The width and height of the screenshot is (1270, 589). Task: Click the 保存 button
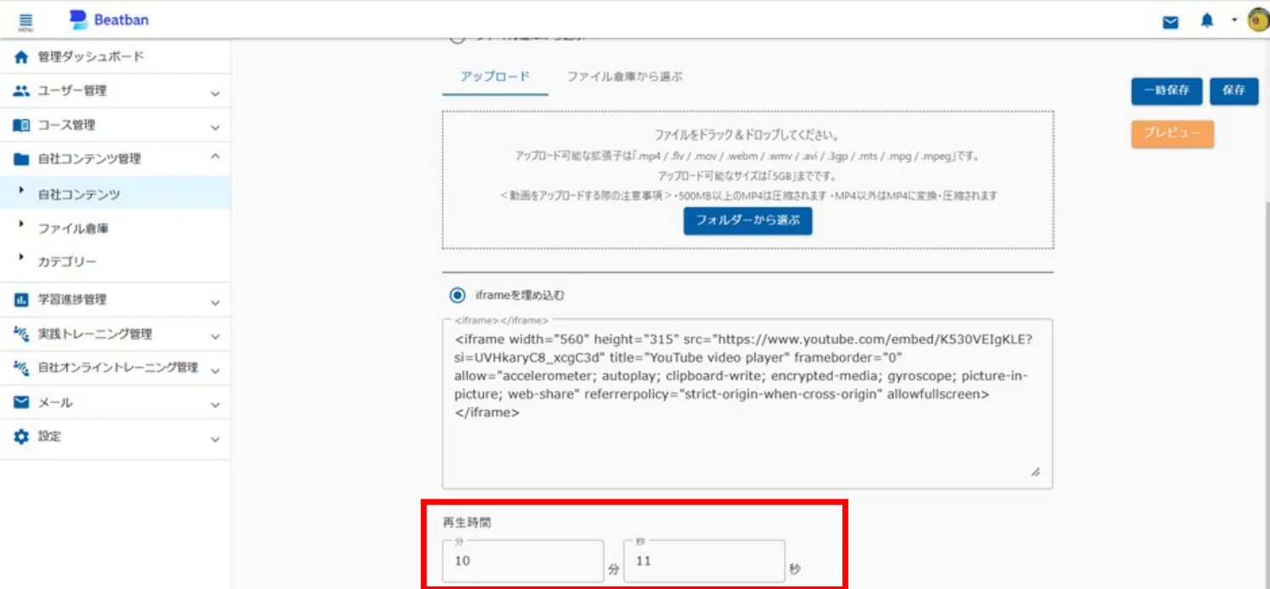[1233, 90]
